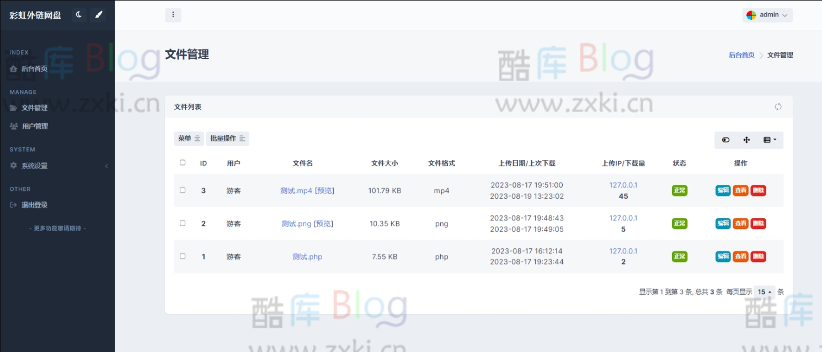The height and width of the screenshot is (352, 822).
Task: Click the 127.0.0.1 upload IP link for 测试.mp4
Action: click(623, 185)
